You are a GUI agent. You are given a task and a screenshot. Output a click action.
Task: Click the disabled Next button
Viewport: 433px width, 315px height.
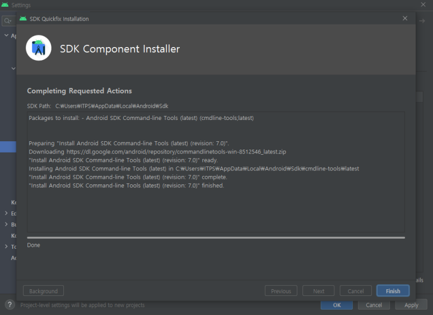coord(318,291)
